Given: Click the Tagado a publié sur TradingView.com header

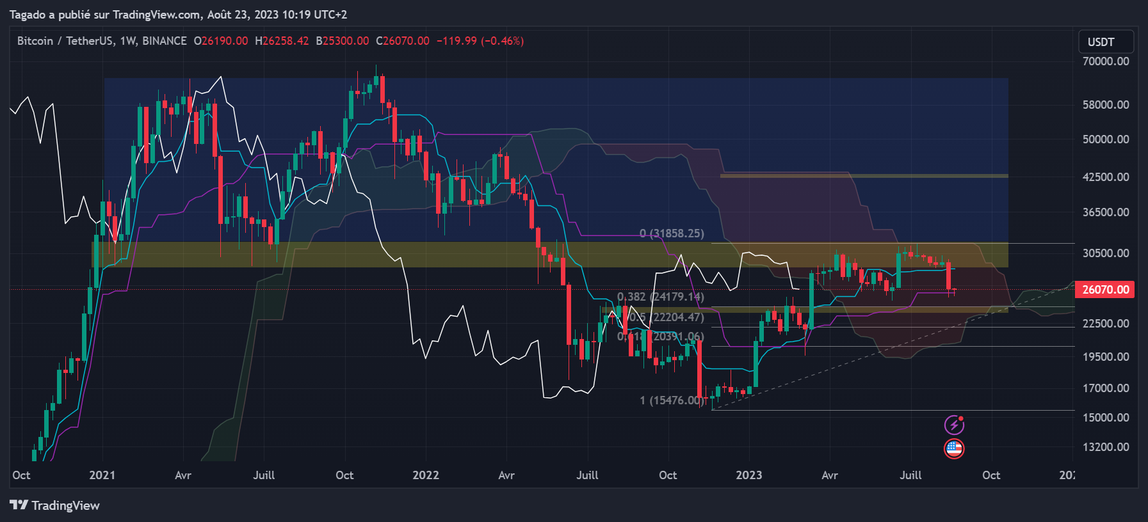Looking at the screenshot, I should click(178, 14).
